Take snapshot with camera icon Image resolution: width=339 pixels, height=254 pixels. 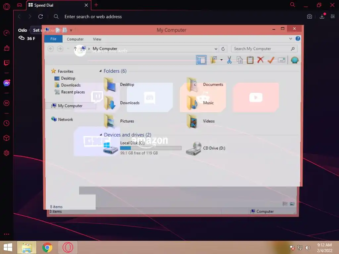(x=310, y=17)
